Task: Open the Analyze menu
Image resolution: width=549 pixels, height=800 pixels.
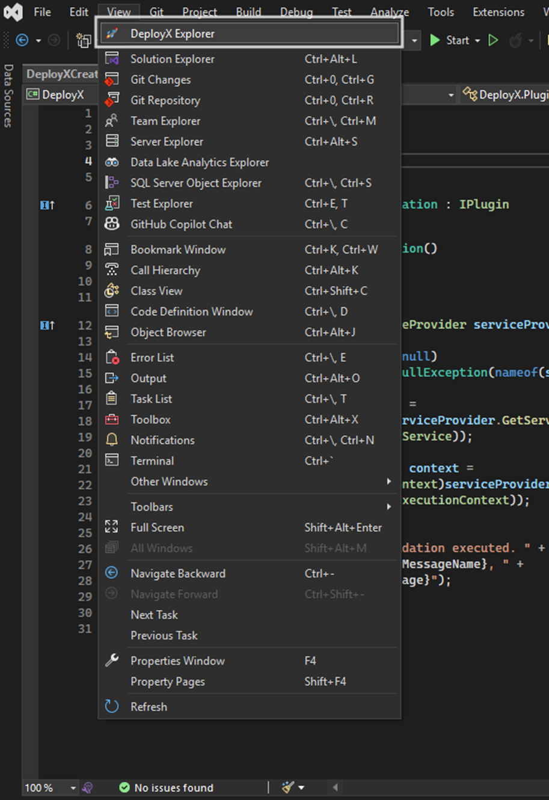Action: (390, 12)
